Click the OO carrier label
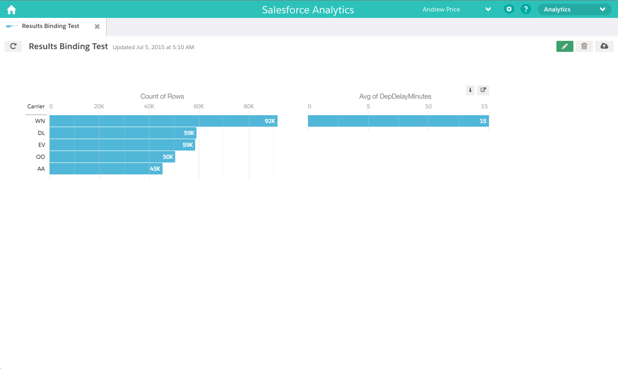 (x=40, y=157)
